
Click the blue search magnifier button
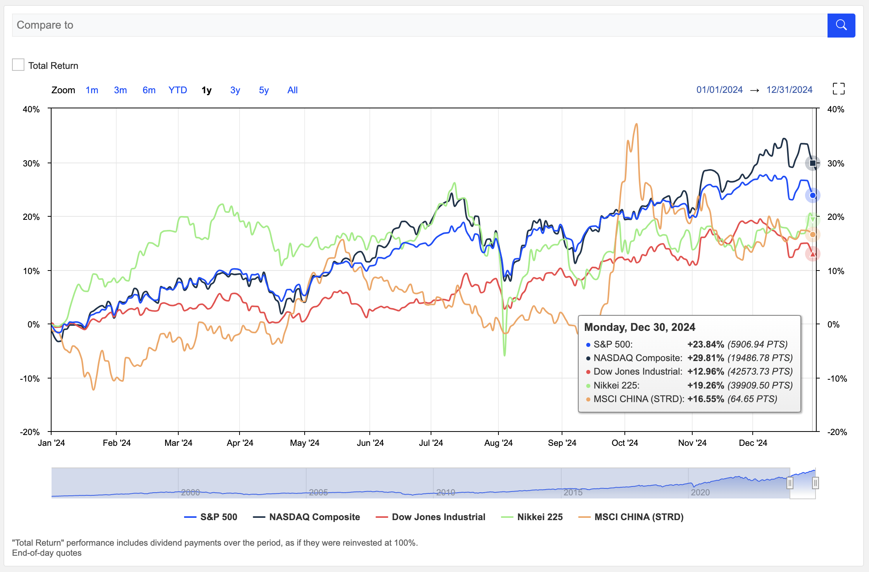tap(841, 25)
